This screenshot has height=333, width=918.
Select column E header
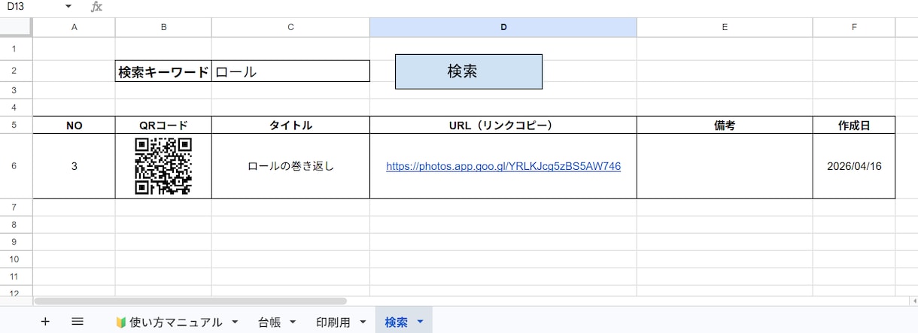(725, 27)
